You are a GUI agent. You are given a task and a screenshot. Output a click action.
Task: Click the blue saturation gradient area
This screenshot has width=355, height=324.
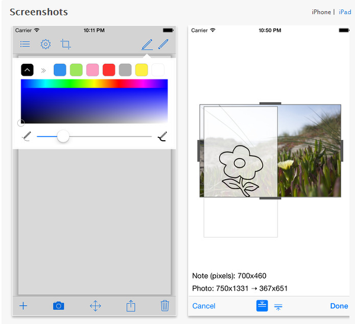(x=94, y=106)
